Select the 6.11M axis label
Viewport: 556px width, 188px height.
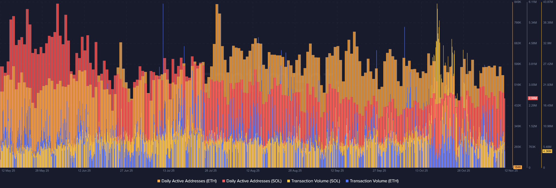(532, 2)
